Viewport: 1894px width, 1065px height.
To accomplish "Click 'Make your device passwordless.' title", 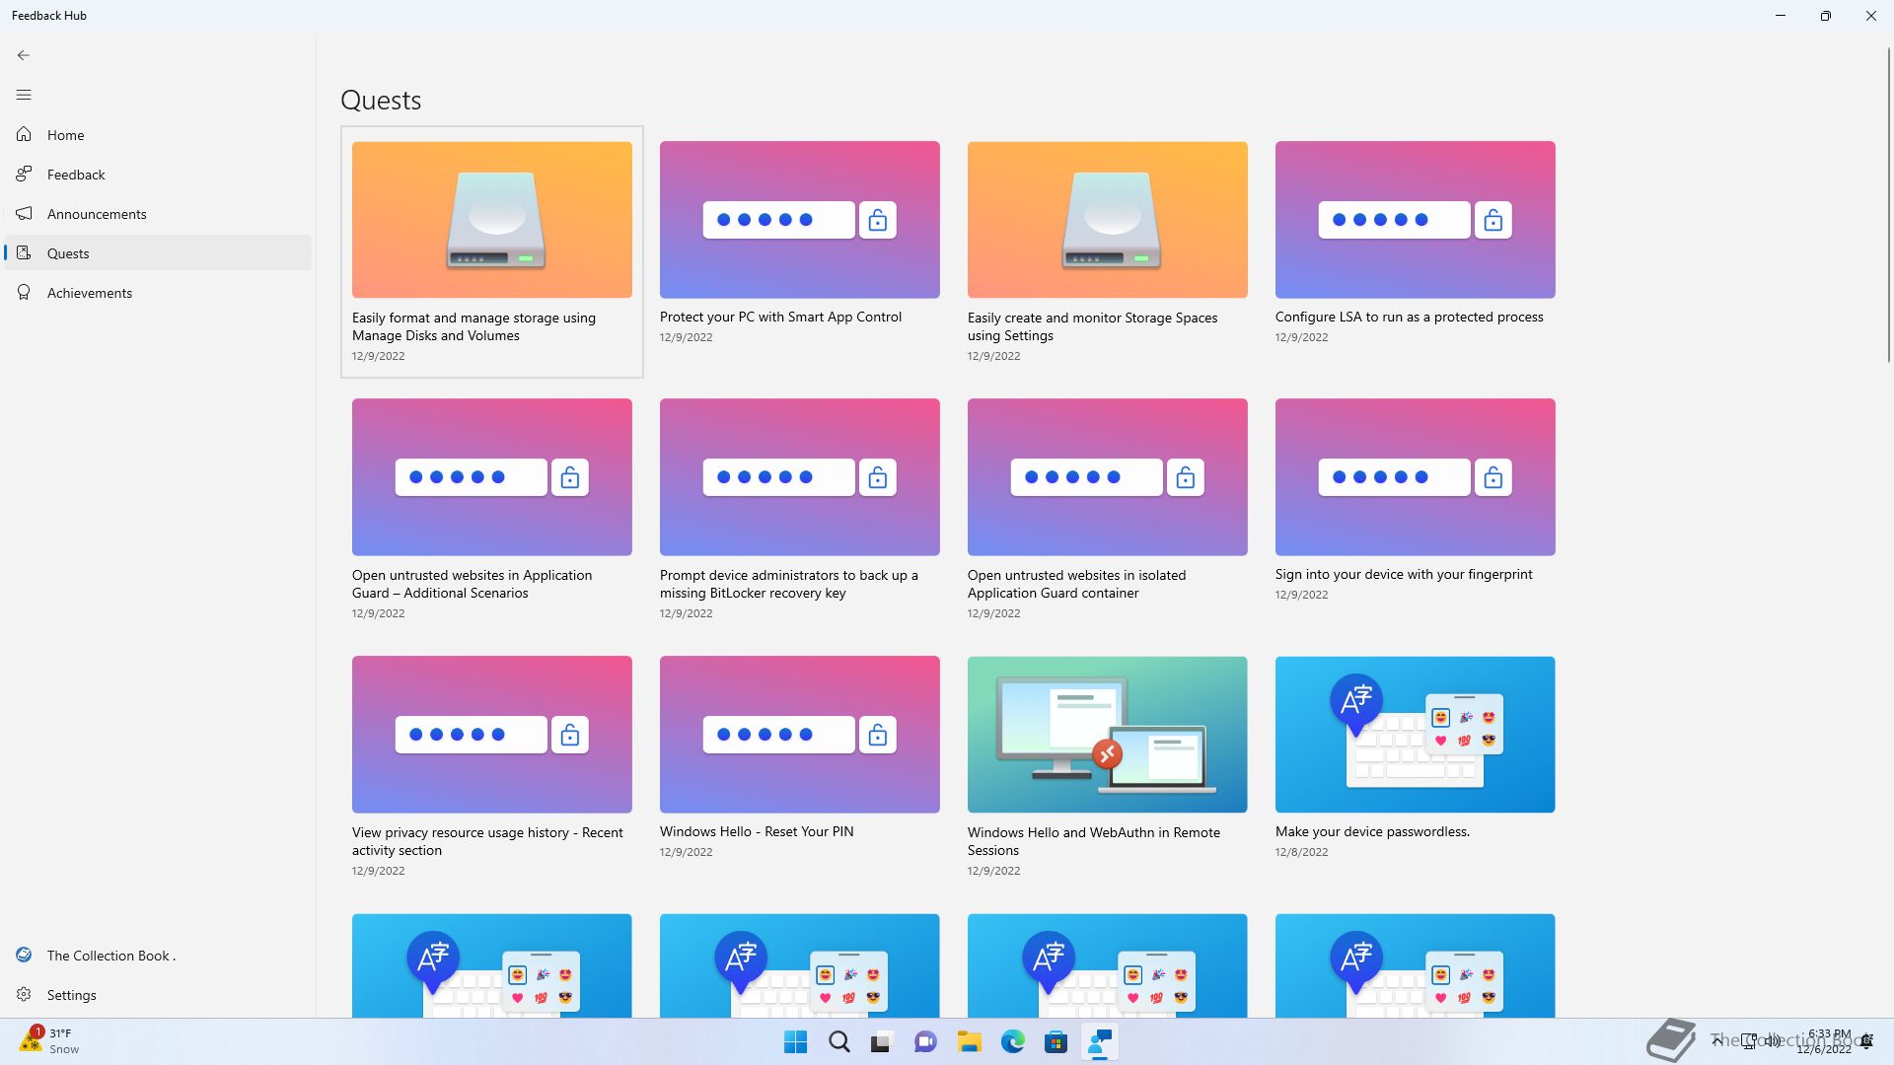I will (x=1372, y=831).
